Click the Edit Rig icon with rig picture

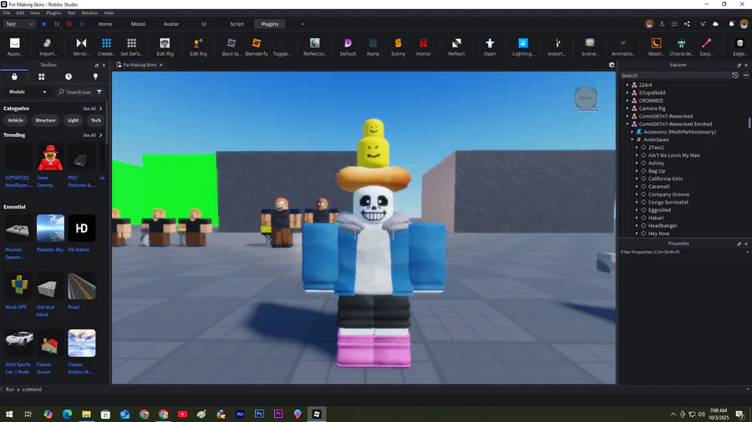click(165, 43)
